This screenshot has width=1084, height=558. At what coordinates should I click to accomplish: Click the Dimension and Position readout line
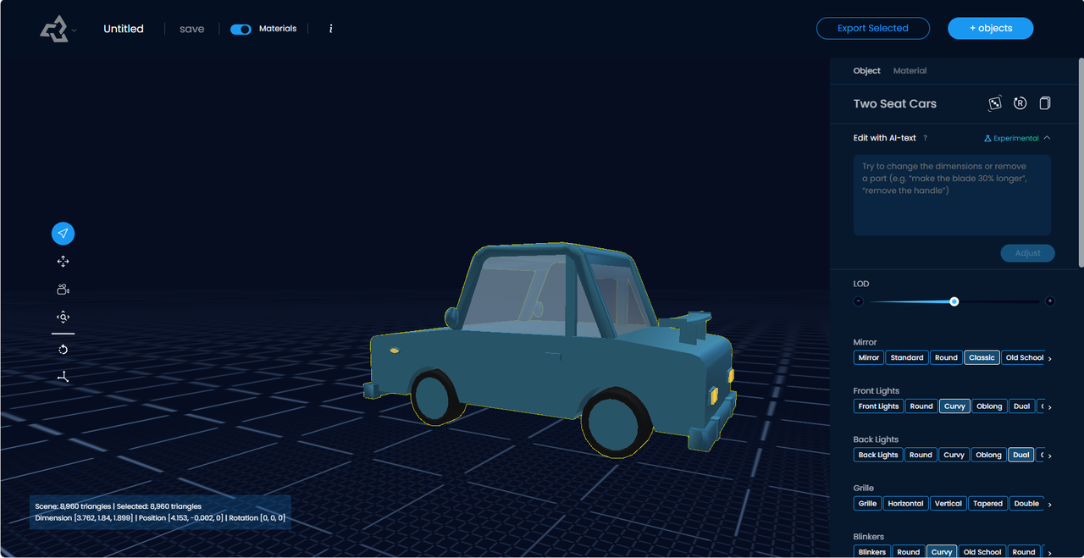point(160,517)
